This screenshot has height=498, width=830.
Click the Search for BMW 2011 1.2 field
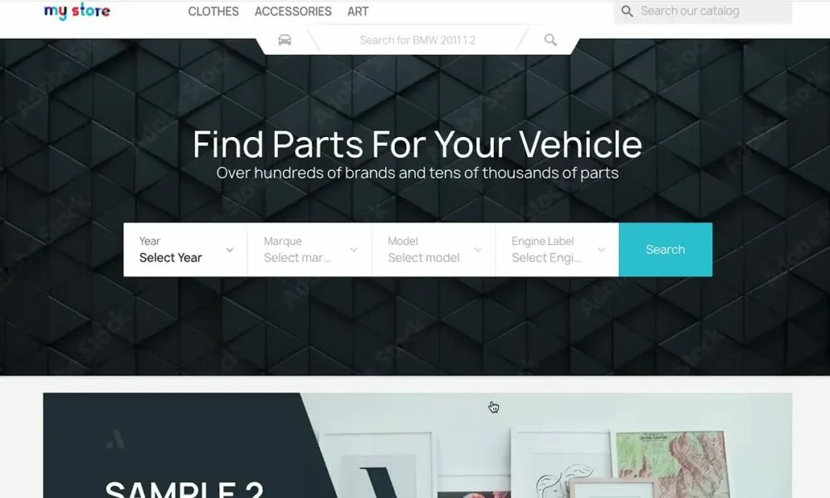click(417, 40)
